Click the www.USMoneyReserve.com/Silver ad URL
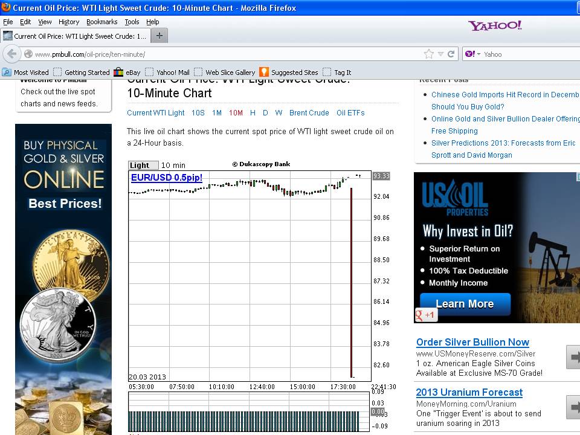This screenshot has height=435, width=580. pos(475,353)
